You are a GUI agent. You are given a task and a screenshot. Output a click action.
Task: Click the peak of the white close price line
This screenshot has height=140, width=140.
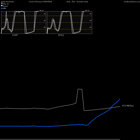click(x=80, y=89)
